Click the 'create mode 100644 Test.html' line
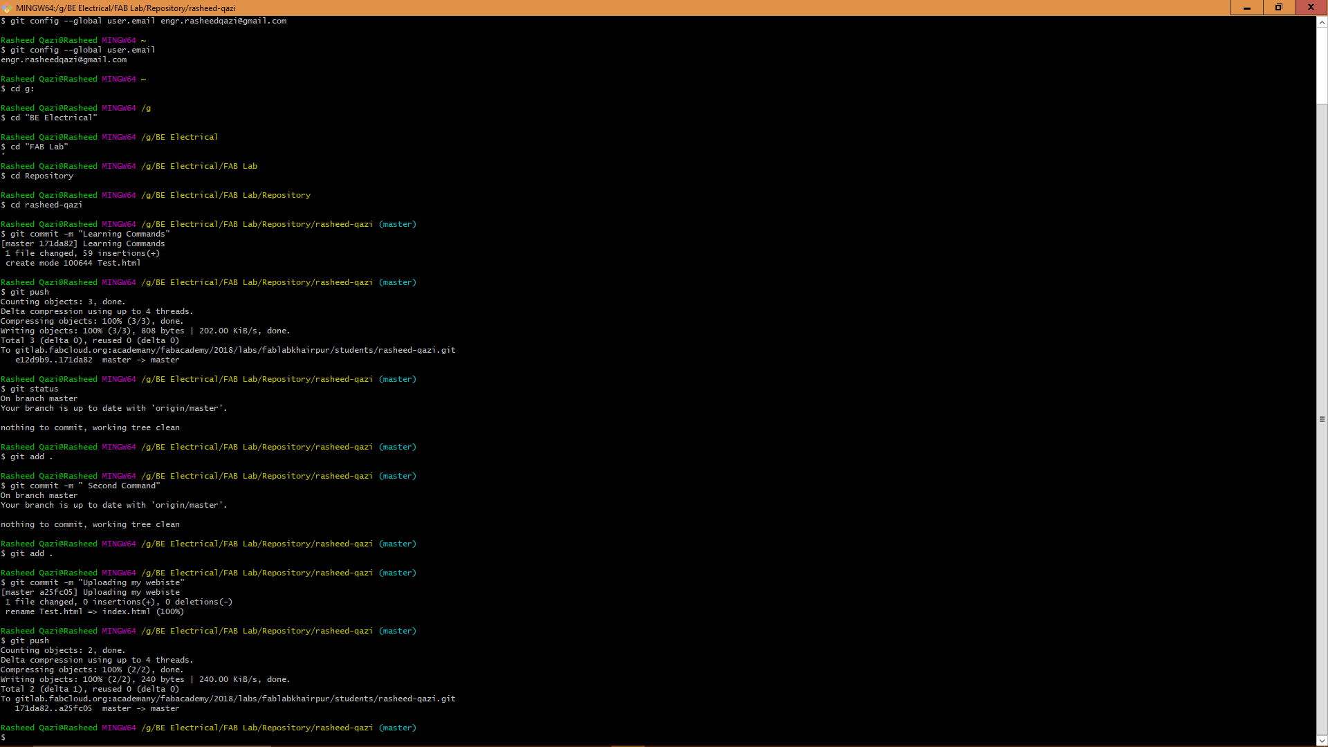 coord(73,263)
